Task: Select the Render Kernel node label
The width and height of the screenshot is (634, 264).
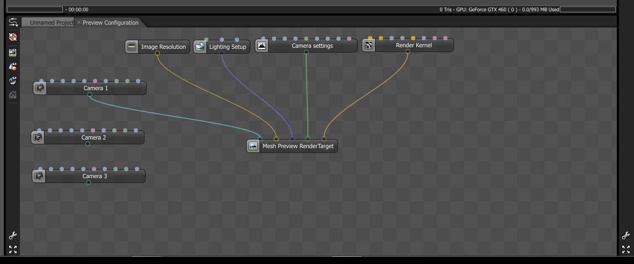Action: coord(414,45)
